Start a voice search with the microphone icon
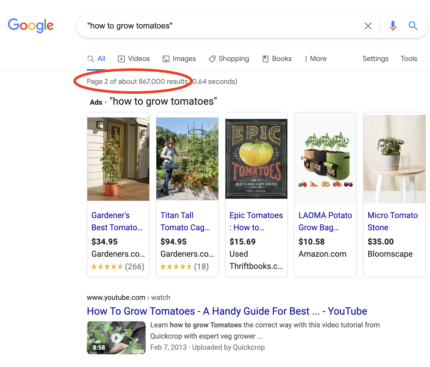This screenshot has height=367, width=430. click(393, 26)
